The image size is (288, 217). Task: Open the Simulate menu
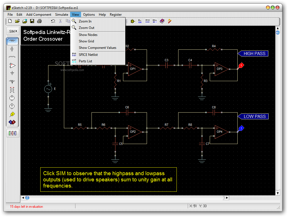[62, 15]
